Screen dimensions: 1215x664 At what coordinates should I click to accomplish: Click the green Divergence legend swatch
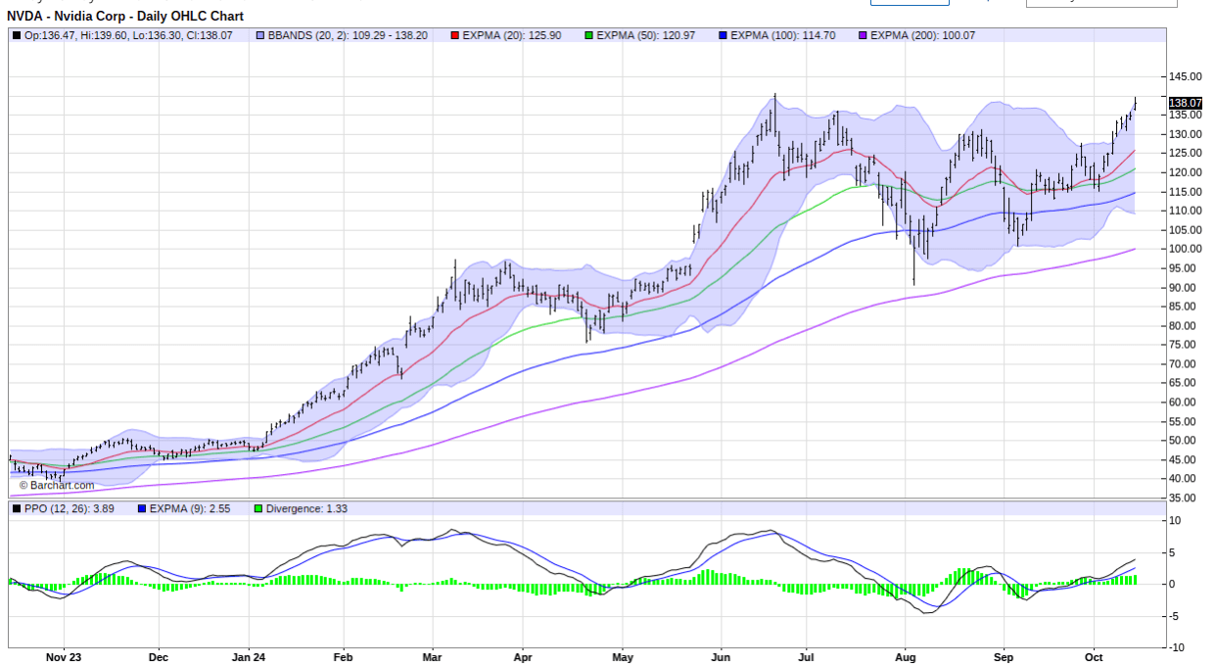point(258,508)
